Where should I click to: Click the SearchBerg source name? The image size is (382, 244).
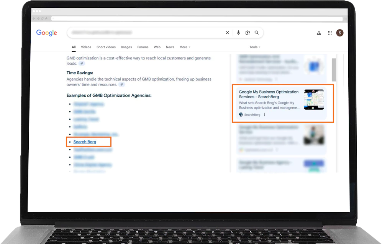pyautogui.click(x=252, y=115)
